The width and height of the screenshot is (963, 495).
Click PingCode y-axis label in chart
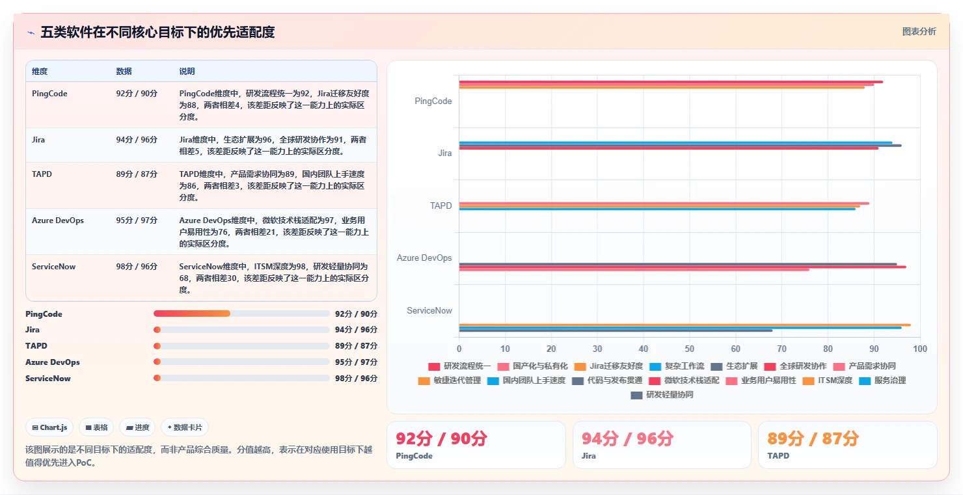pyautogui.click(x=433, y=101)
